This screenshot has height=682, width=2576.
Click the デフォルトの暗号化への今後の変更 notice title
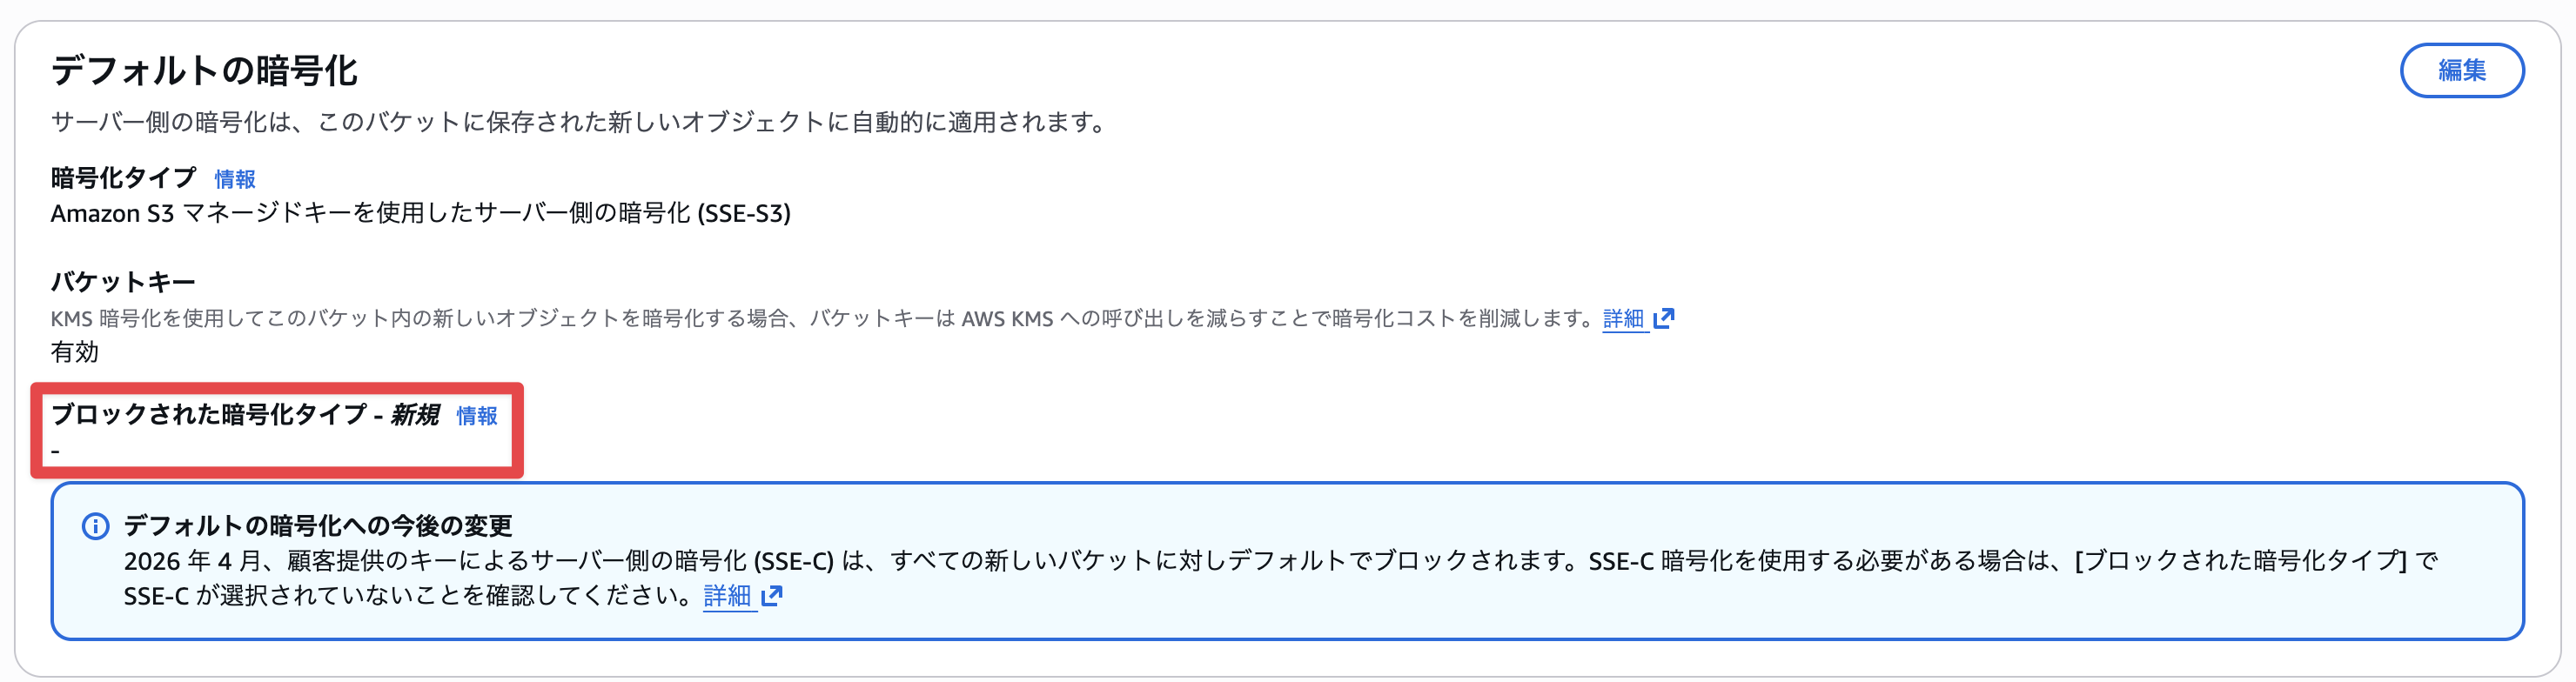318,526
